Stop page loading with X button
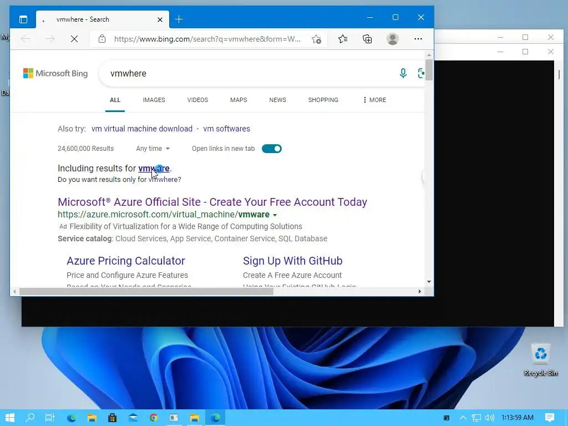This screenshot has height=426, width=568. [74, 39]
